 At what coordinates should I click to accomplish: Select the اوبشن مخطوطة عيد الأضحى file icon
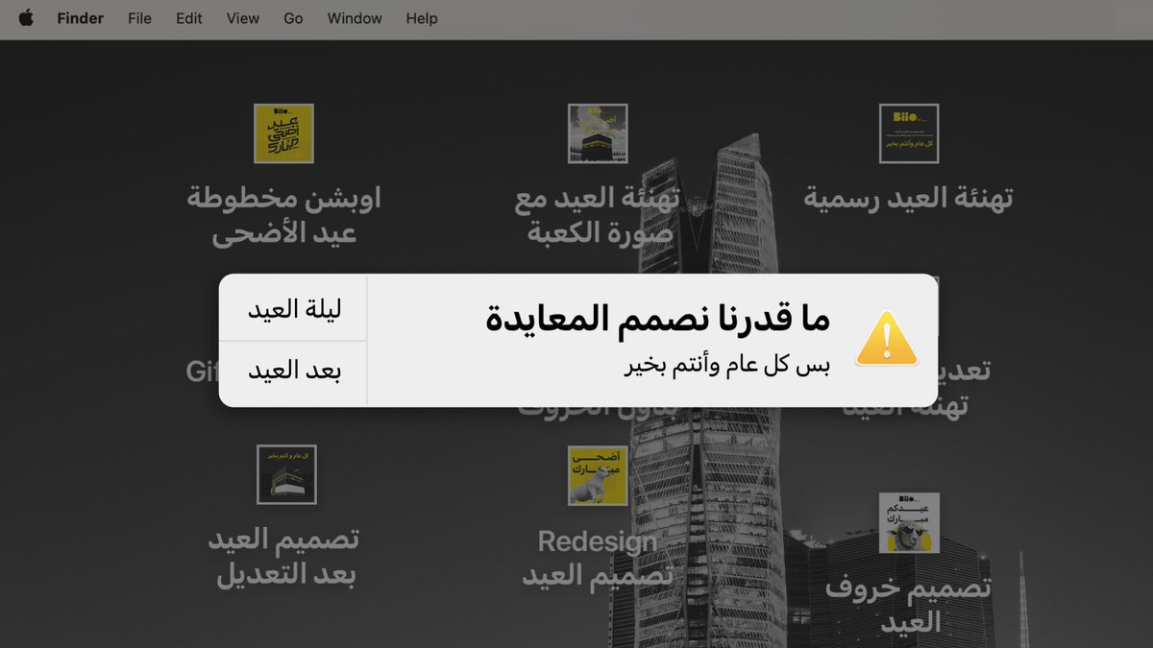click(283, 133)
